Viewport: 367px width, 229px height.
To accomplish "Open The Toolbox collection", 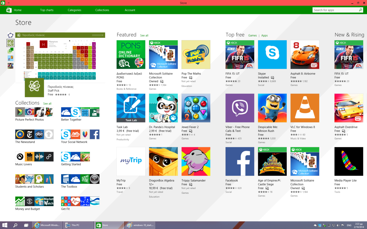I will [80, 181].
